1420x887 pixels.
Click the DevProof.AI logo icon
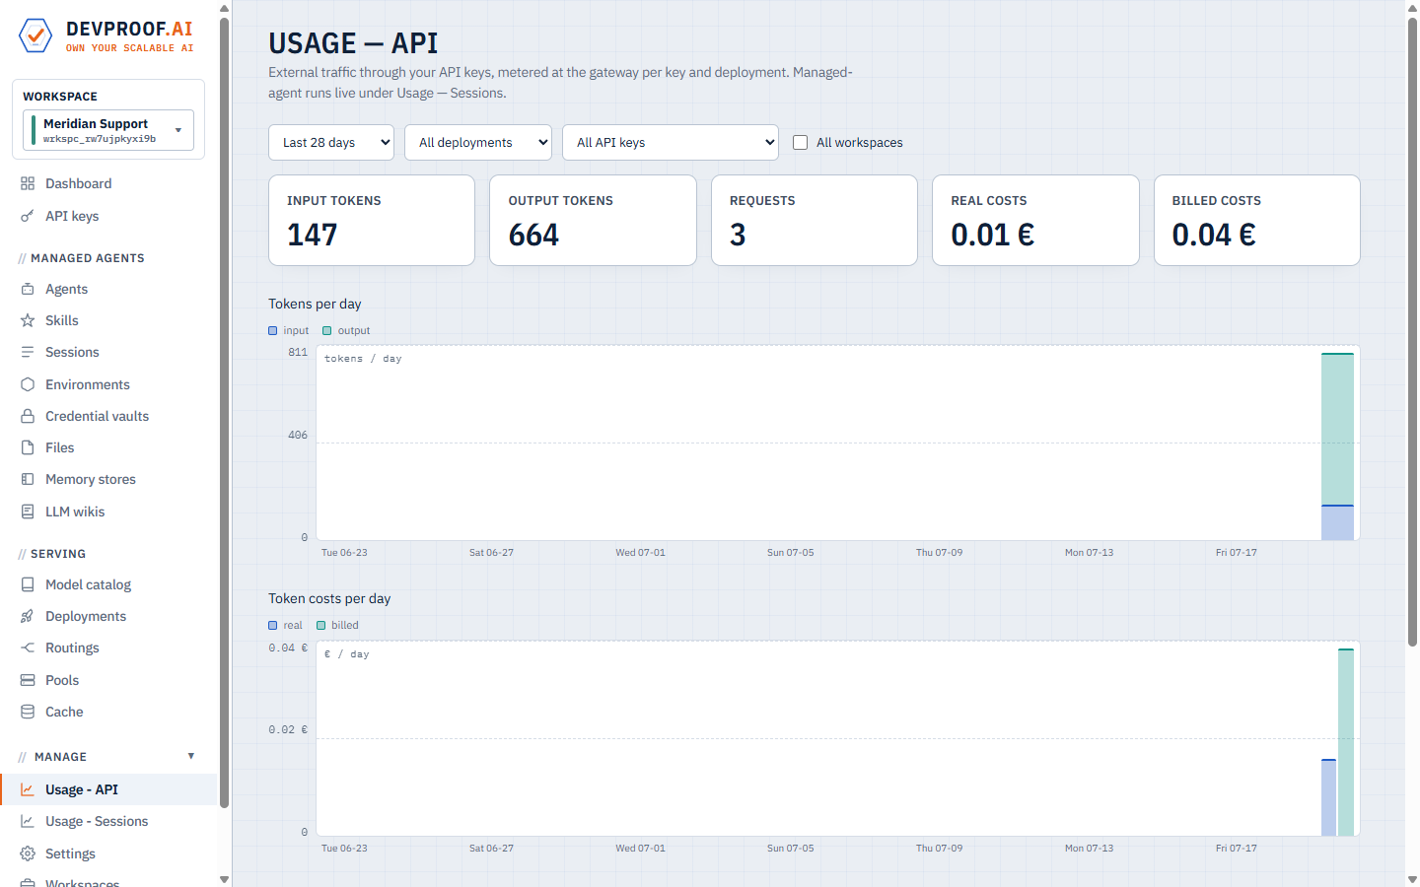(35, 35)
